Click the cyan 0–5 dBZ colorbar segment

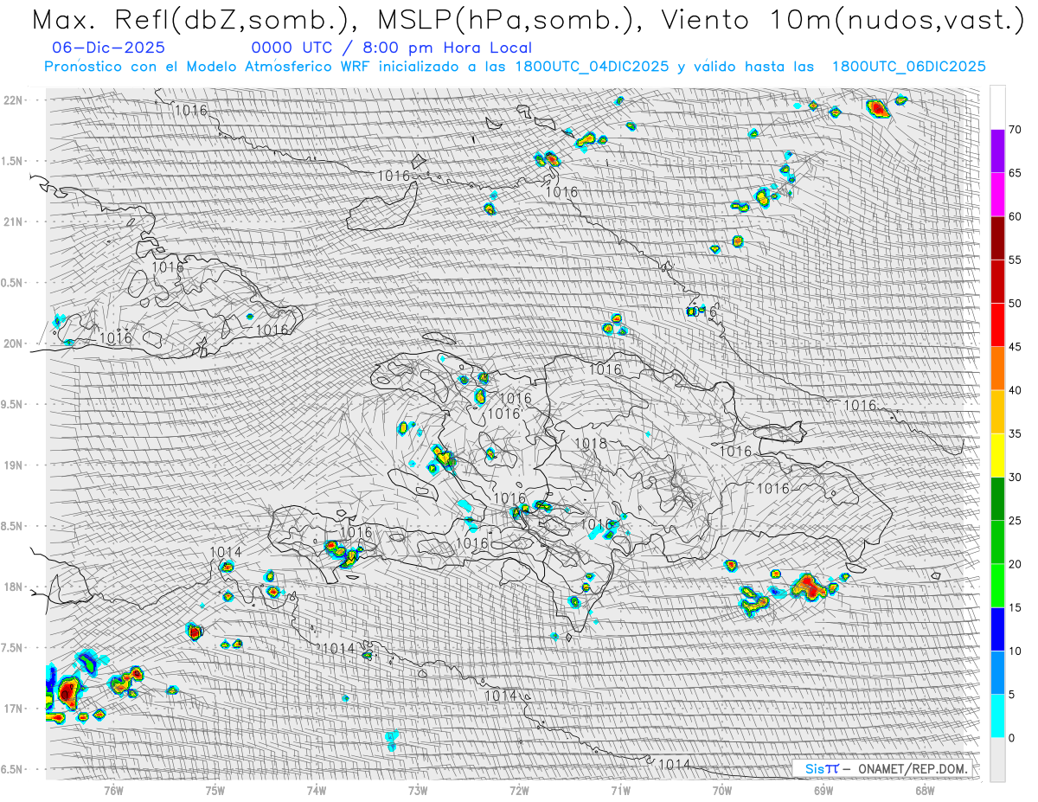[x=997, y=715]
